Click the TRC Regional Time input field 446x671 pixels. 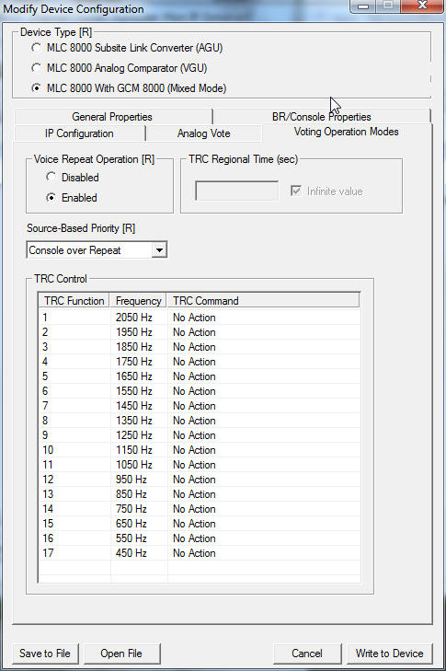click(x=236, y=191)
